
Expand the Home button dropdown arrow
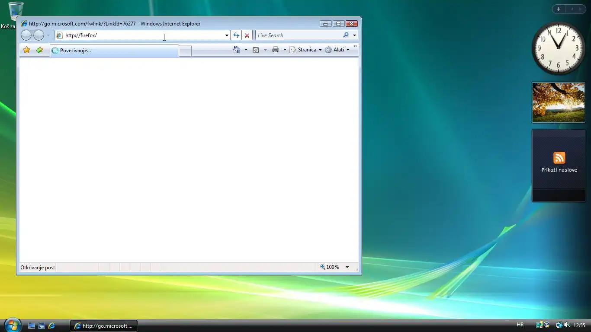tap(246, 50)
